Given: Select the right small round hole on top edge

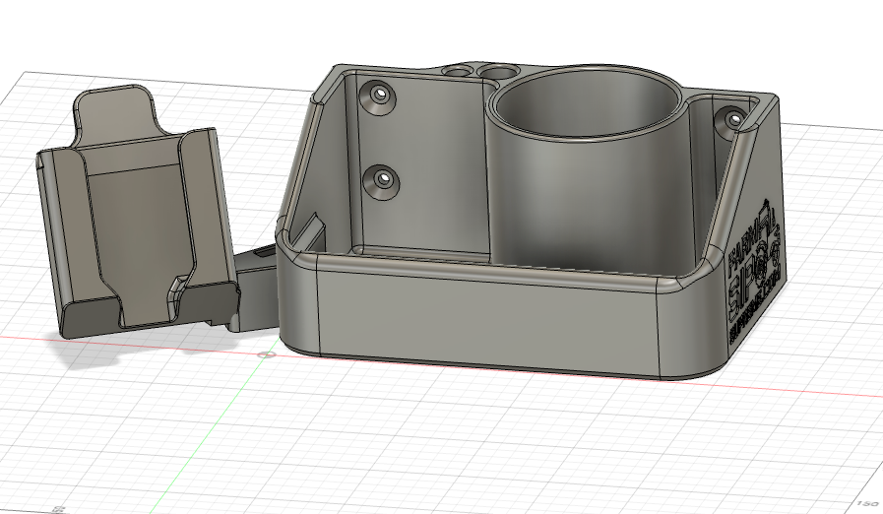Looking at the screenshot, I should click(x=498, y=73).
